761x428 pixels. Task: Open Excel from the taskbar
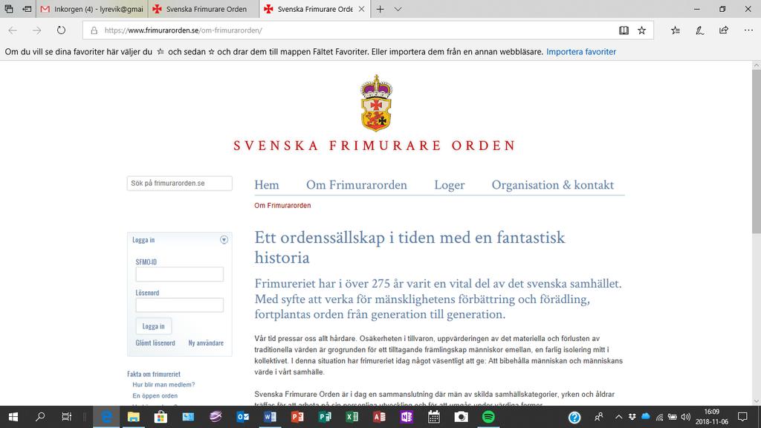[x=352, y=417]
